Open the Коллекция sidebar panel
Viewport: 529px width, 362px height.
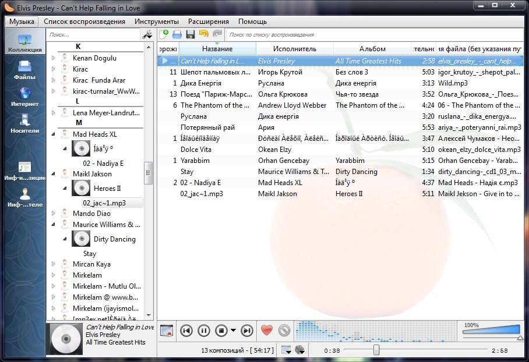[x=24, y=42]
